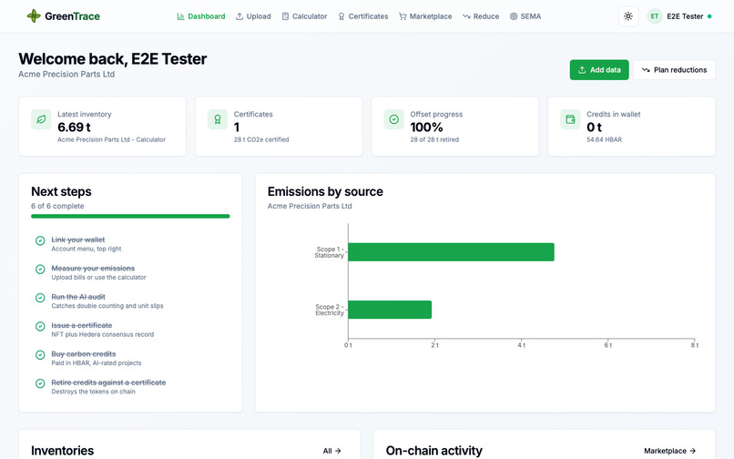Open All inventories link
Image resolution: width=734 pixels, height=459 pixels.
pos(331,451)
